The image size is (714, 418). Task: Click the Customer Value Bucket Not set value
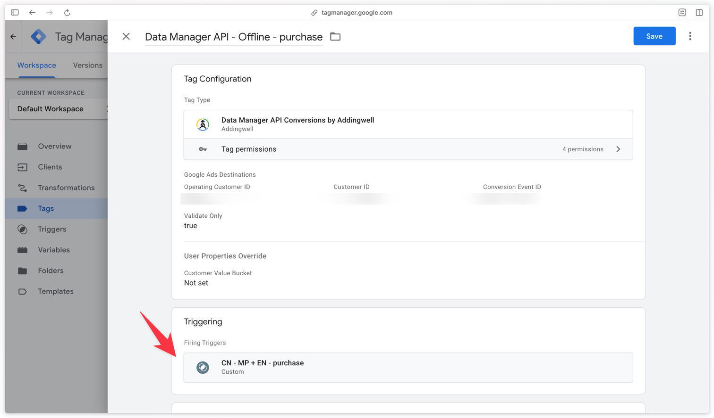tap(196, 283)
